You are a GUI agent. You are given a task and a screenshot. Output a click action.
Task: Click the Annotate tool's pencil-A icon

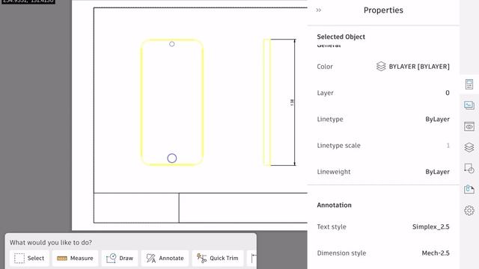[151, 258]
